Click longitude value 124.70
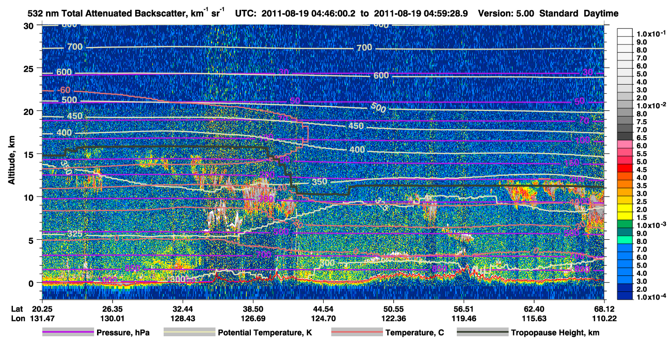The width and height of the screenshot is (671, 344). coord(323,318)
